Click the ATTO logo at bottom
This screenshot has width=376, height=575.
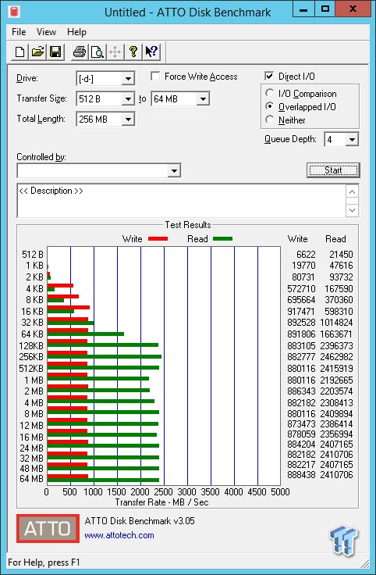pyautogui.click(x=48, y=528)
